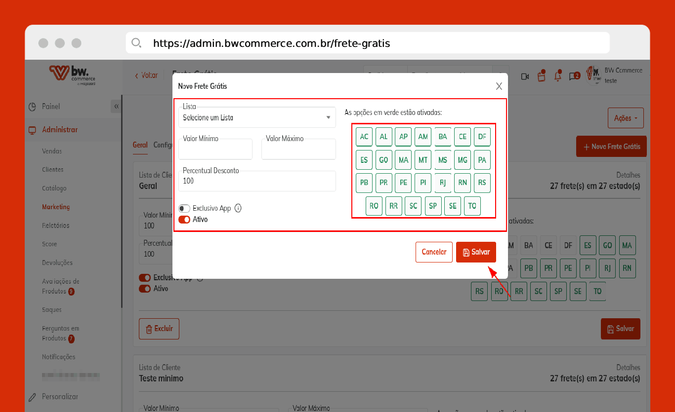Toggle state DF in the dialog
The image size is (675, 412).
coord(482,137)
